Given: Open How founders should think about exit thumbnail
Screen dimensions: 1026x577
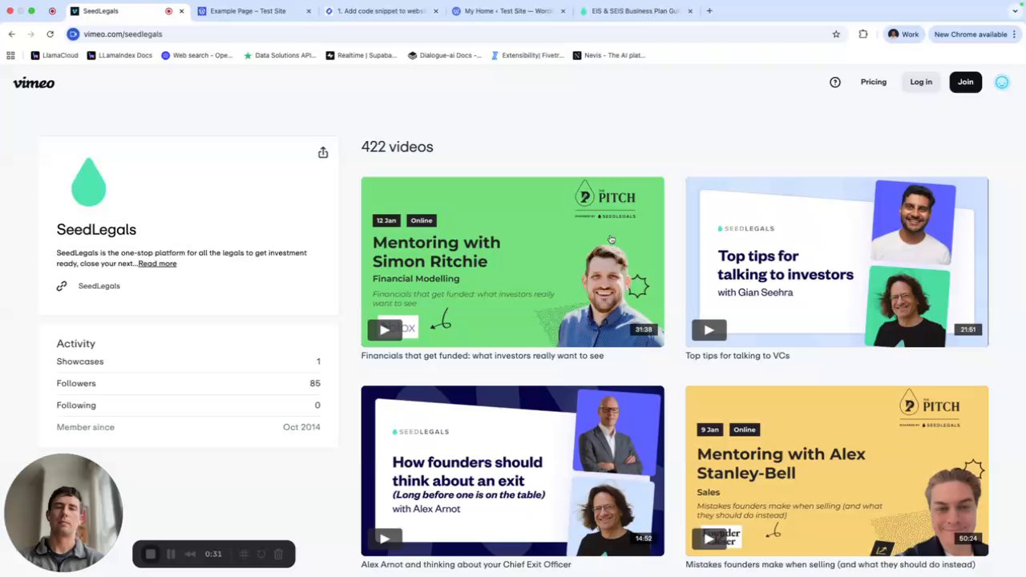Looking at the screenshot, I should [512, 470].
